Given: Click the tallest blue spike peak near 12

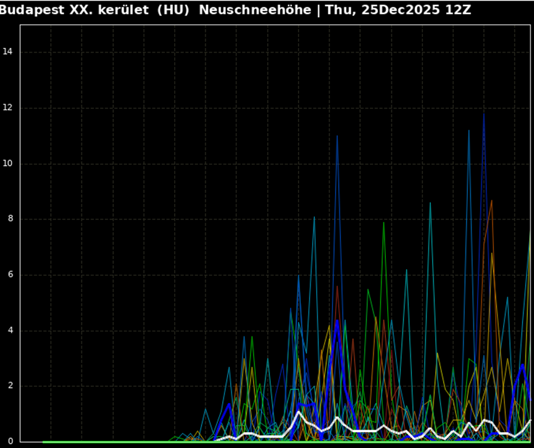Looking at the screenshot, I should pyautogui.click(x=484, y=114).
